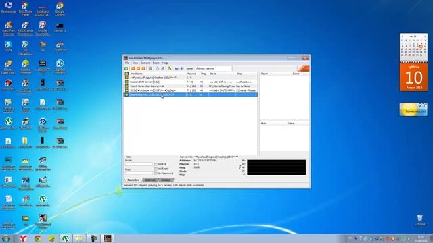The width and height of the screenshot is (433, 243).
Task: Open Google Chrome desktop shortcut
Action: pyautogui.click(x=60, y=9)
